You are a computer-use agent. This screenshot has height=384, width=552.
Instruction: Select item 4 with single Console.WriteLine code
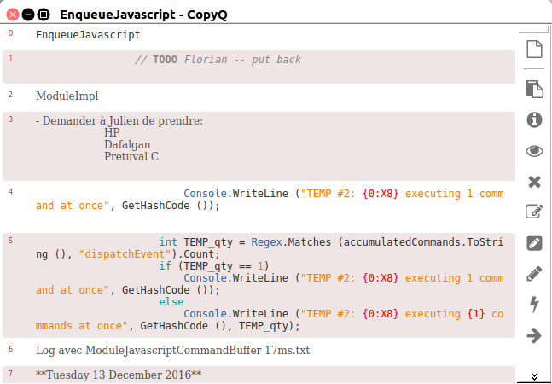click(x=256, y=200)
